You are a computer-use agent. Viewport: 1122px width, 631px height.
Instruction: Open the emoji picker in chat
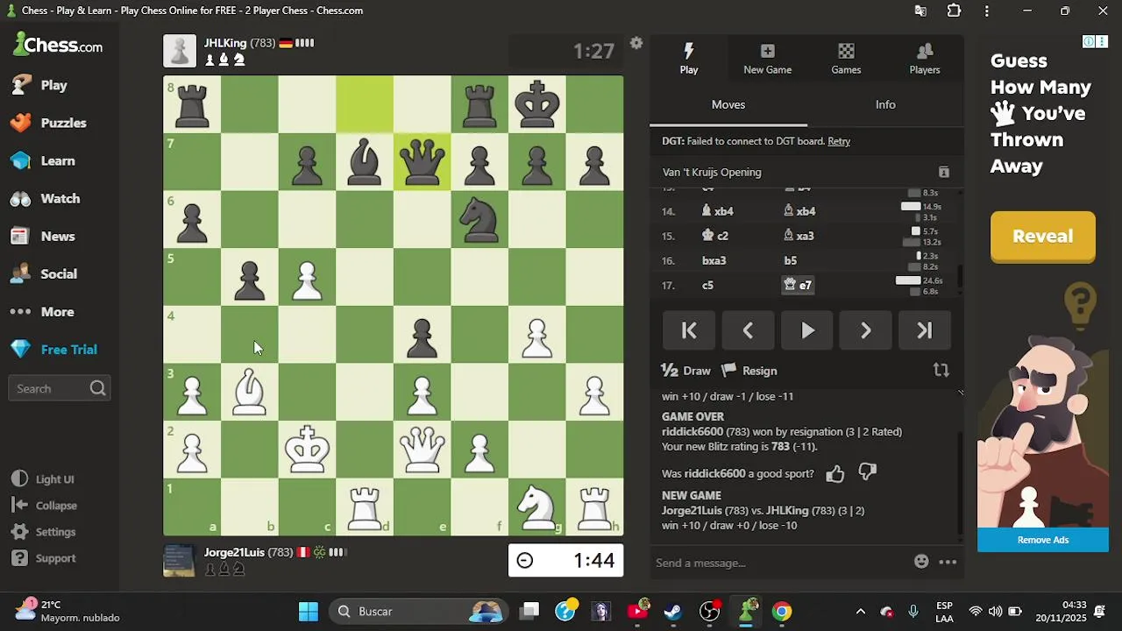(x=921, y=562)
